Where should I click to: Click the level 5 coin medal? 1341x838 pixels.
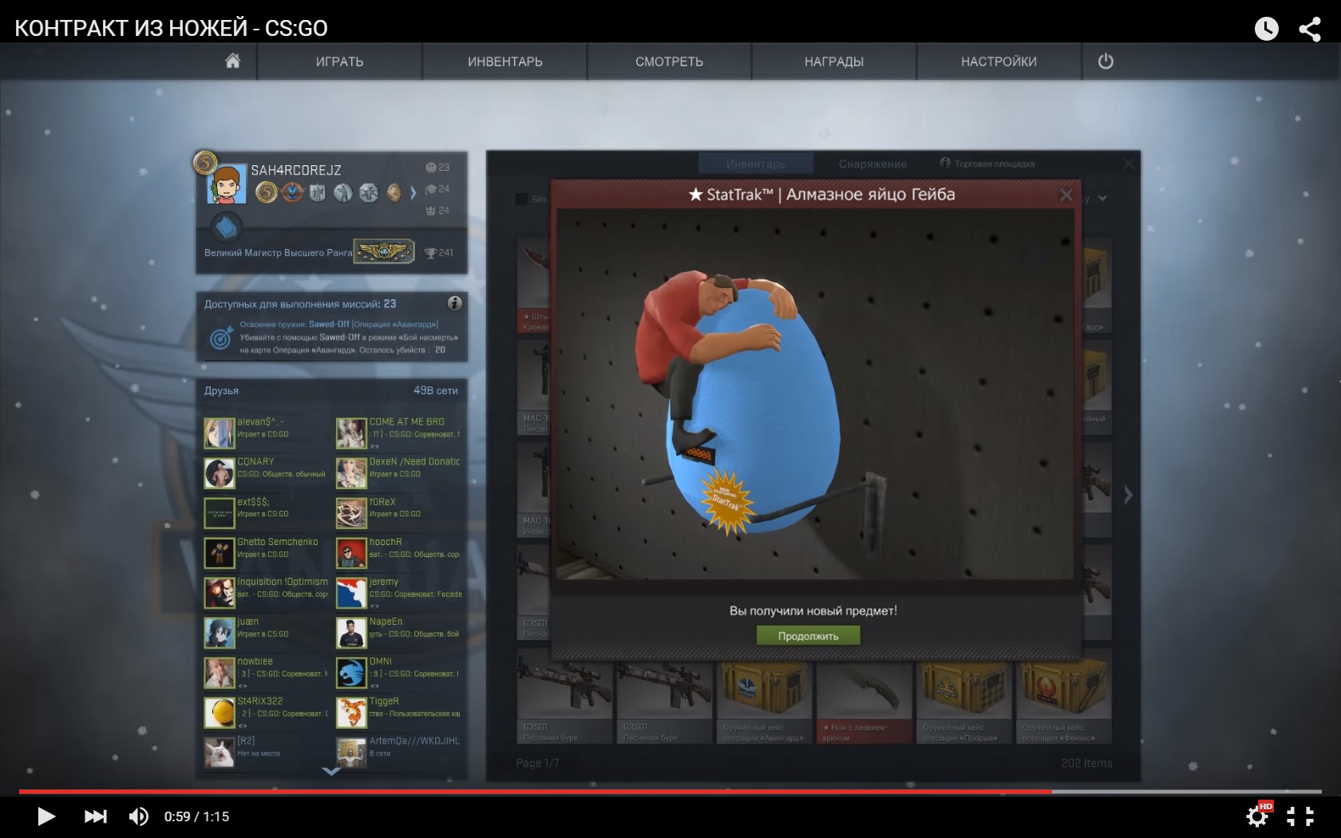pos(267,192)
